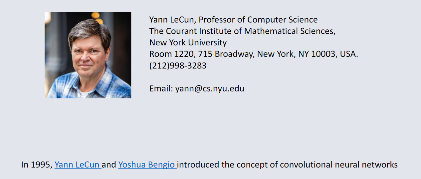
Task: Click the word 'and' between the two links
Action: click(109, 165)
